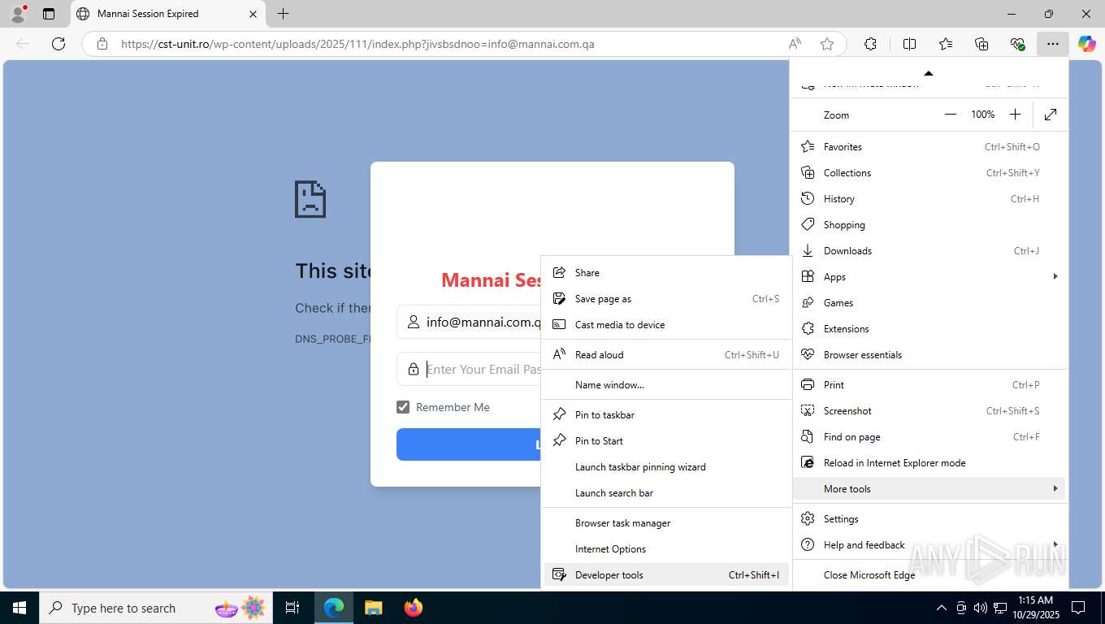Open Task View on taskbar
The height and width of the screenshot is (624, 1105).
point(292,608)
